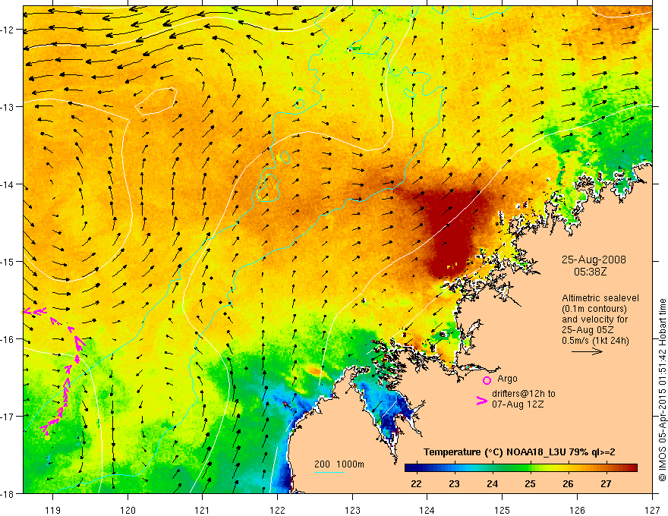Click the 'drifters@12h to' legend text
This screenshot has height=516, width=668.
(524, 394)
